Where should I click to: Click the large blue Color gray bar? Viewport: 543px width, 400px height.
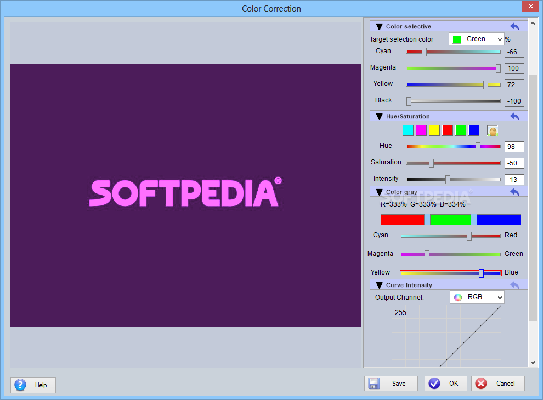pos(499,220)
